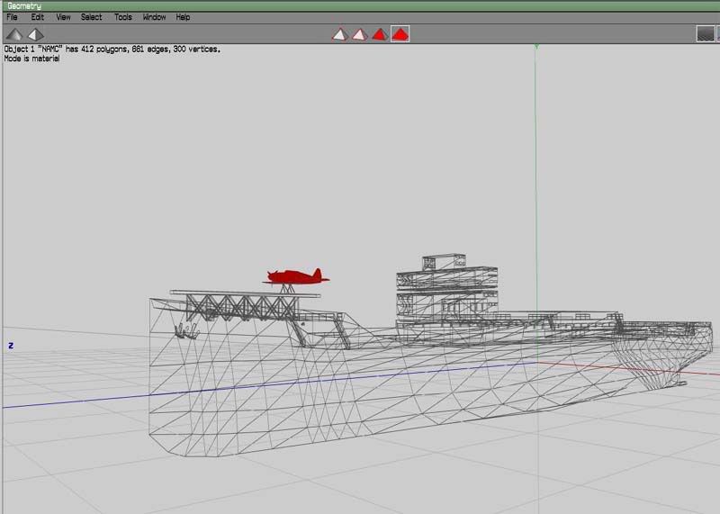Toggle flat/smooth shading pyramid icon
720x514 pixels.
[x=14, y=34]
